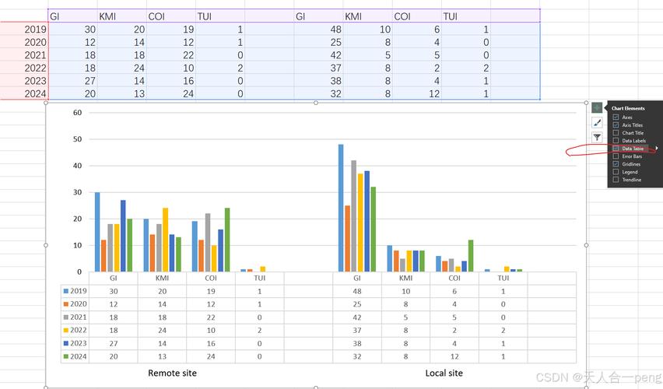
Task: Untick the Gridlines checkbox
Action: pos(616,164)
